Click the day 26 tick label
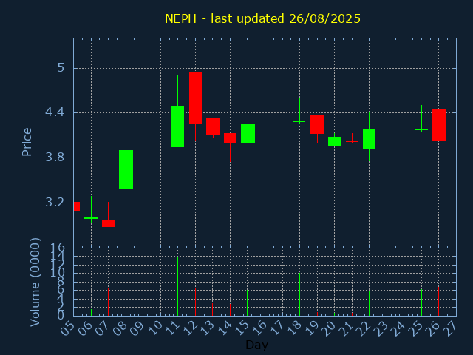 [432, 328]
